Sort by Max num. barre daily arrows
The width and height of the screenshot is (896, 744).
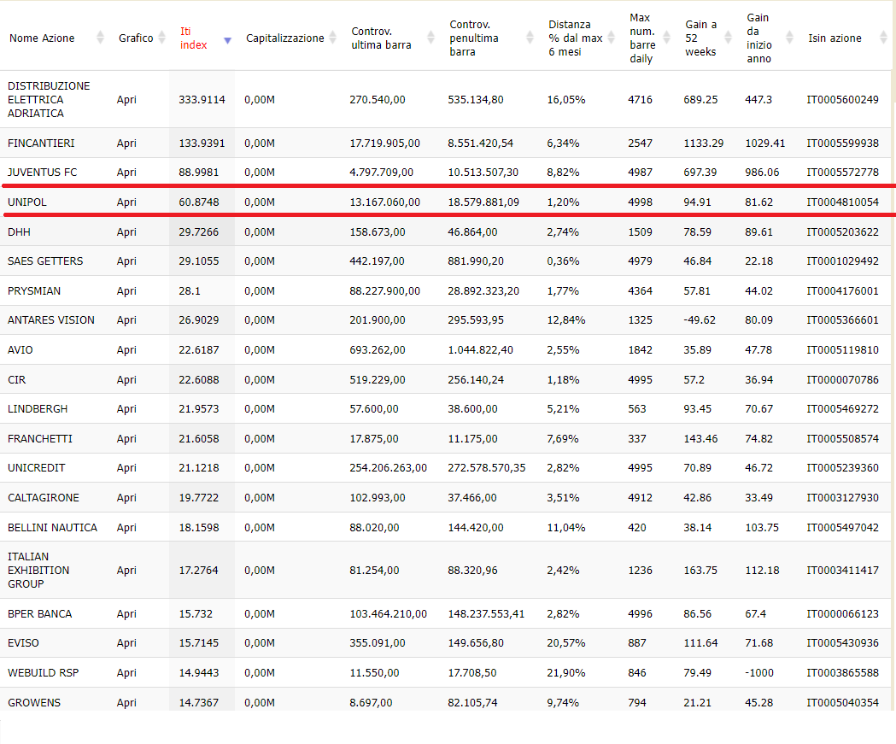click(666, 38)
